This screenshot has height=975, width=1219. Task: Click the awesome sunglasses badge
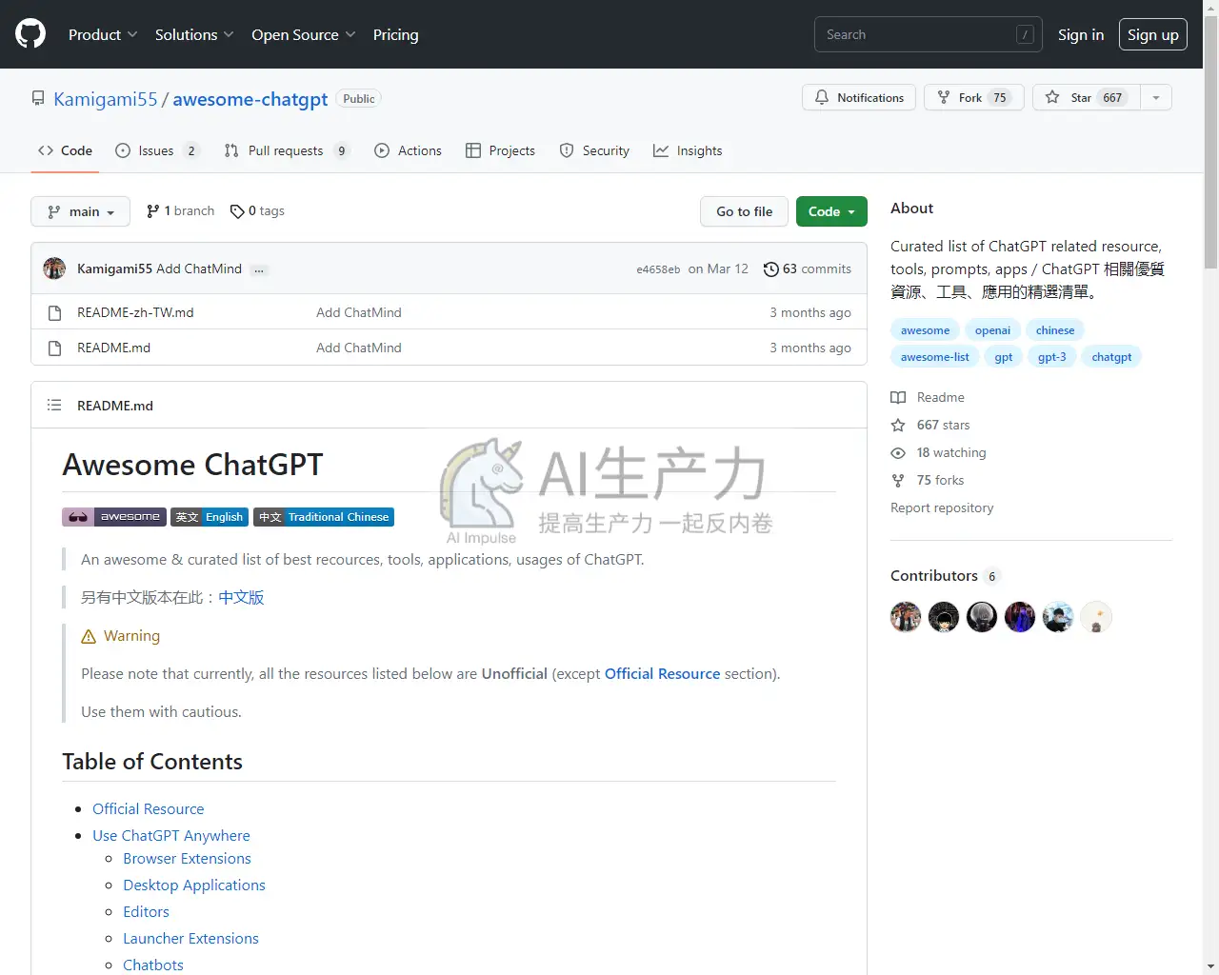click(x=114, y=517)
